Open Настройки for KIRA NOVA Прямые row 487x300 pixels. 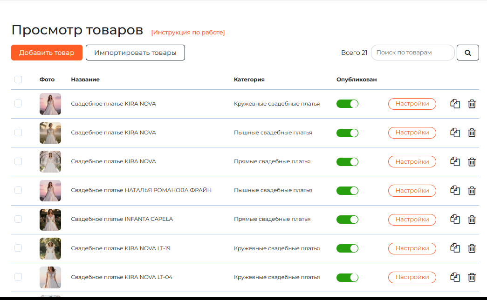click(412, 162)
